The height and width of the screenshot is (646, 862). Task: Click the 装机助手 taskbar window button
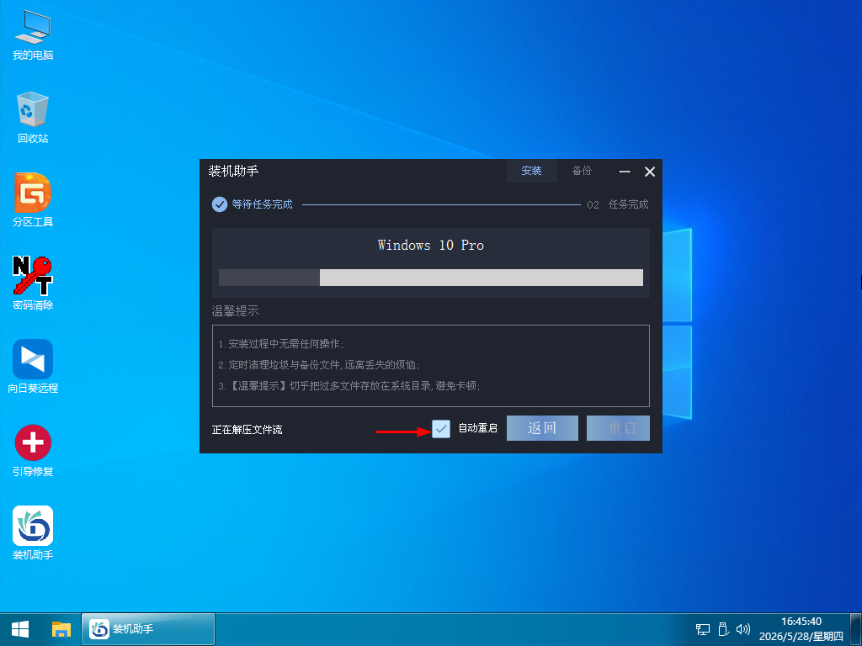coord(148,629)
